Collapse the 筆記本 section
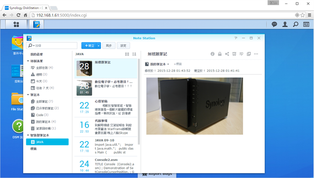 pyautogui.click(x=28, y=95)
